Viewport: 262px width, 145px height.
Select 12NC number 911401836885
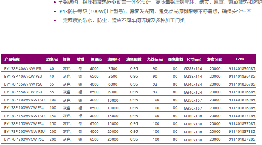tap(242, 108)
